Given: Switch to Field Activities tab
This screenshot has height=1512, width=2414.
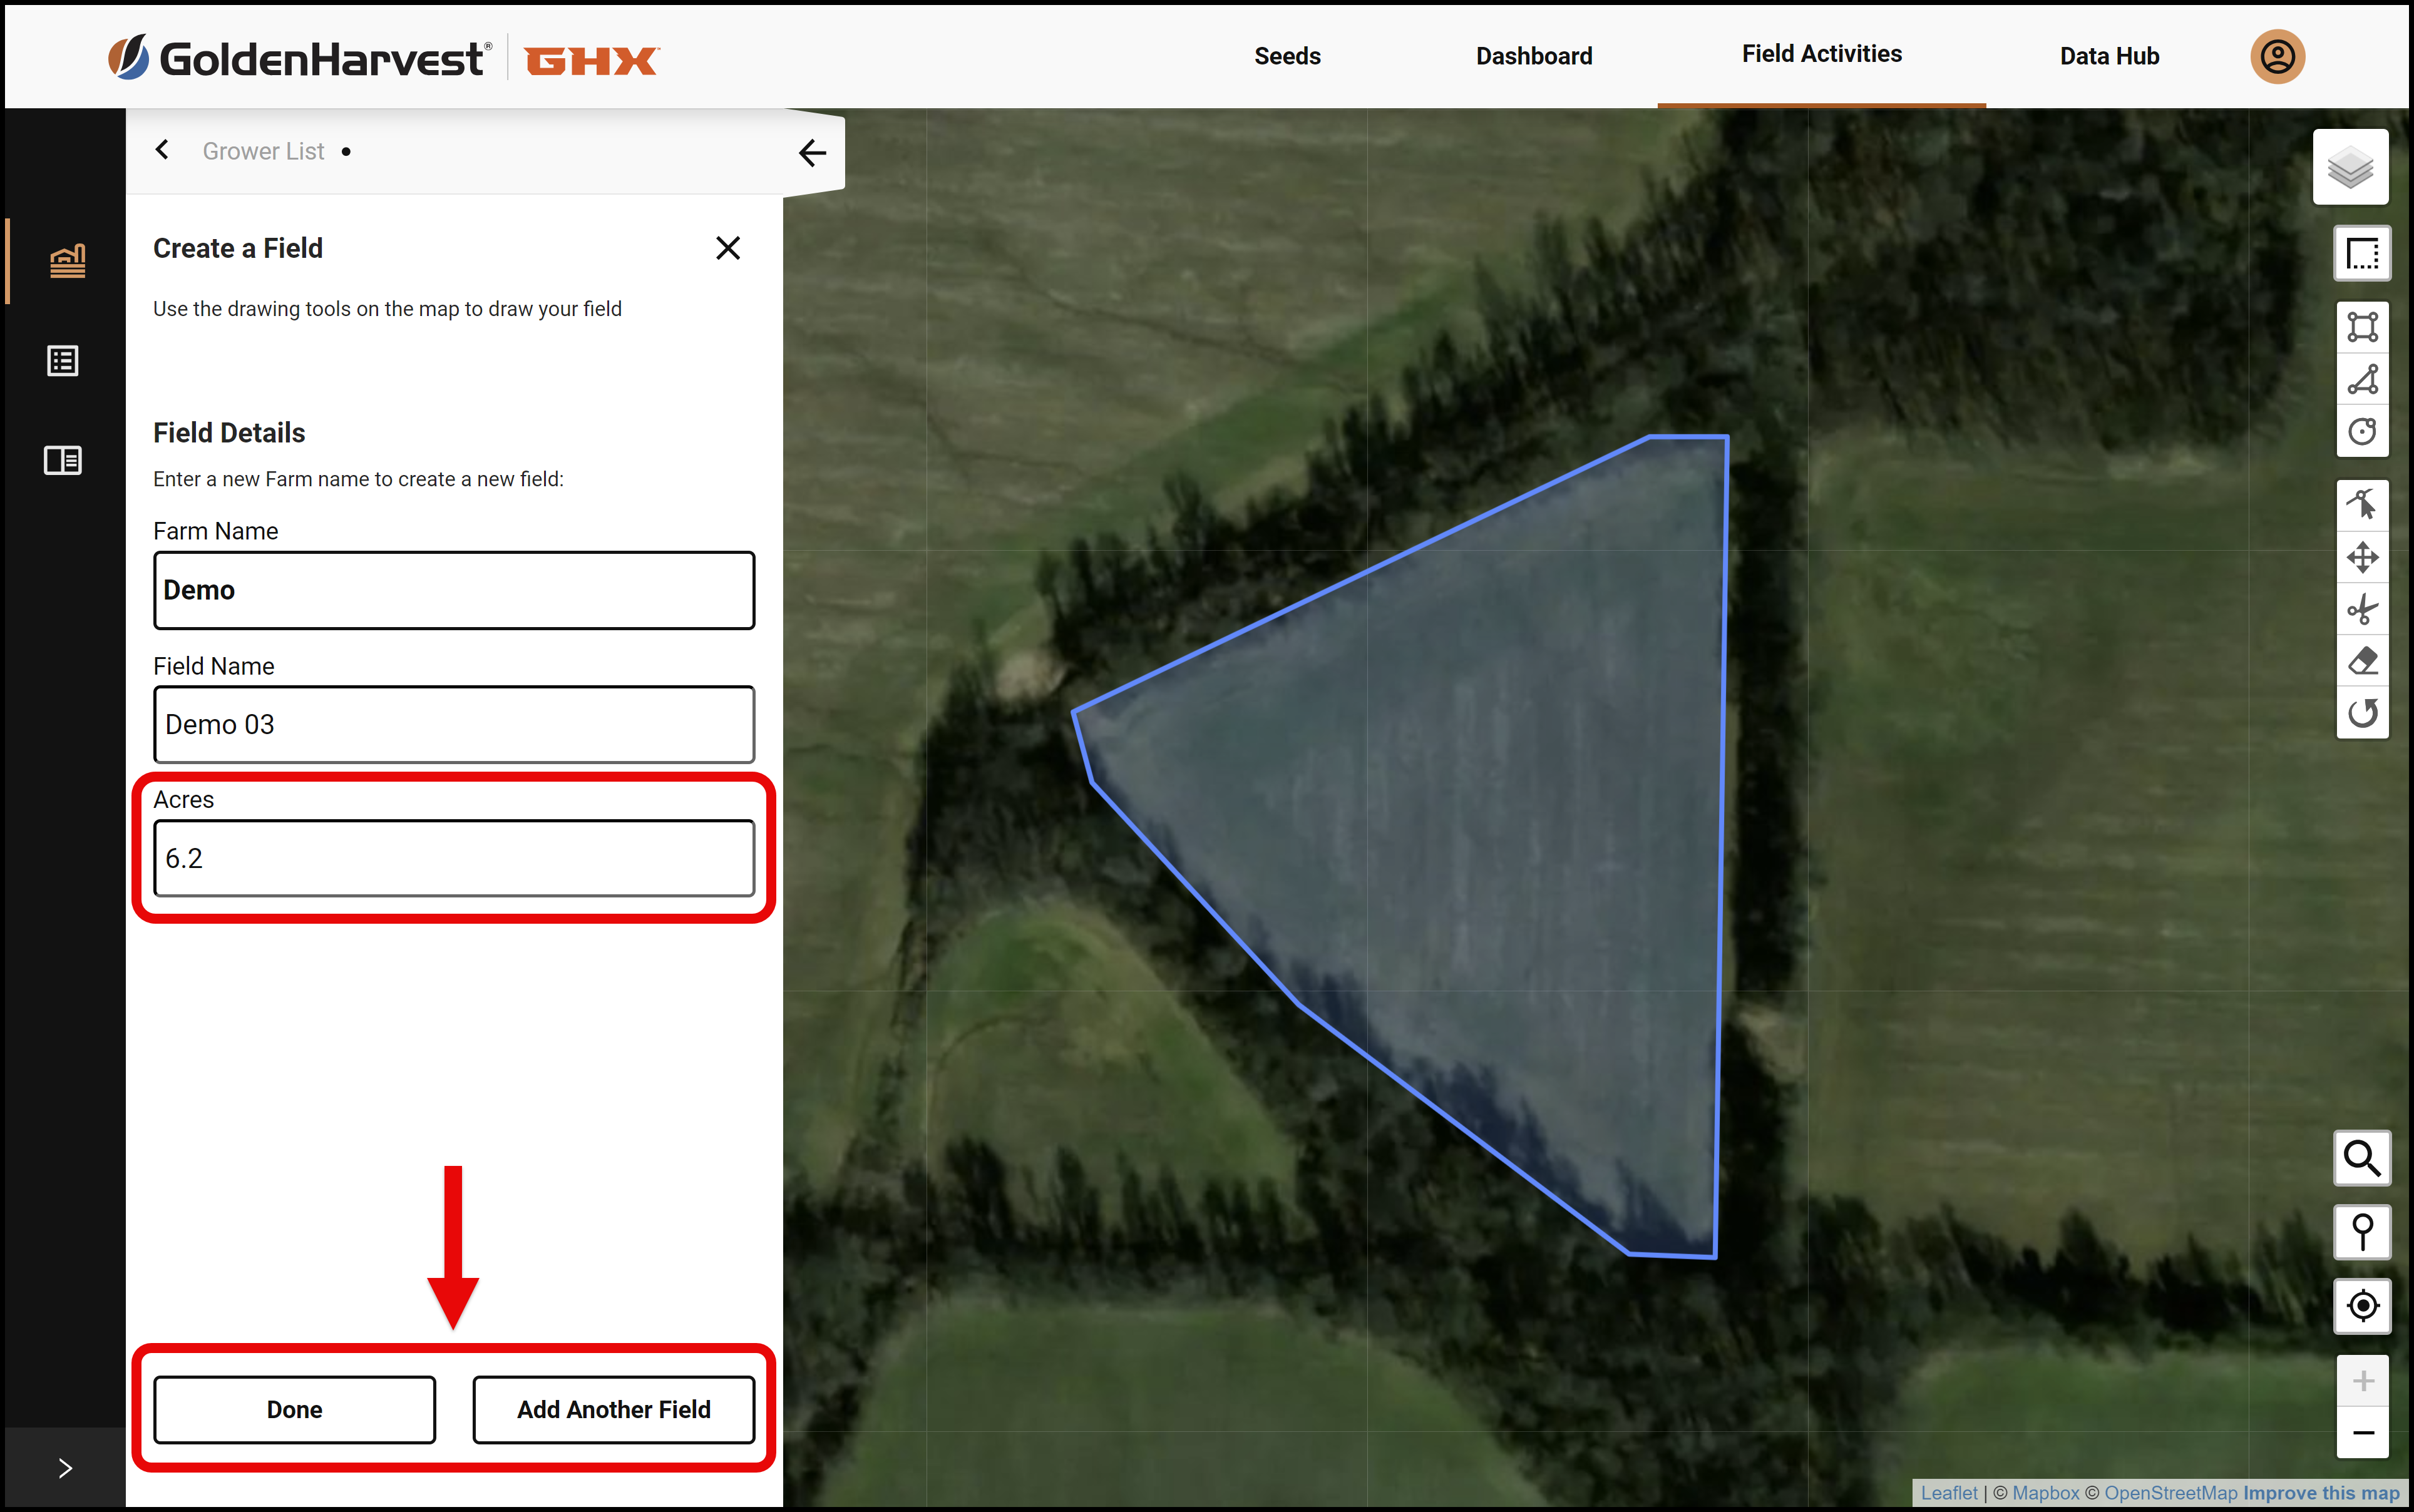Looking at the screenshot, I should (1821, 54).
